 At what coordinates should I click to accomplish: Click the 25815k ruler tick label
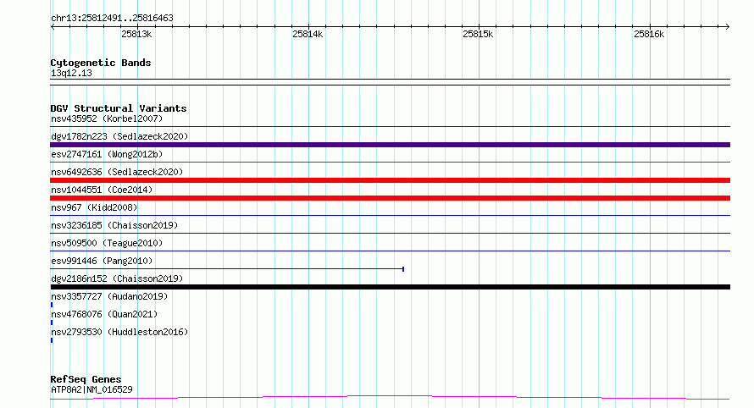point(478,34)
